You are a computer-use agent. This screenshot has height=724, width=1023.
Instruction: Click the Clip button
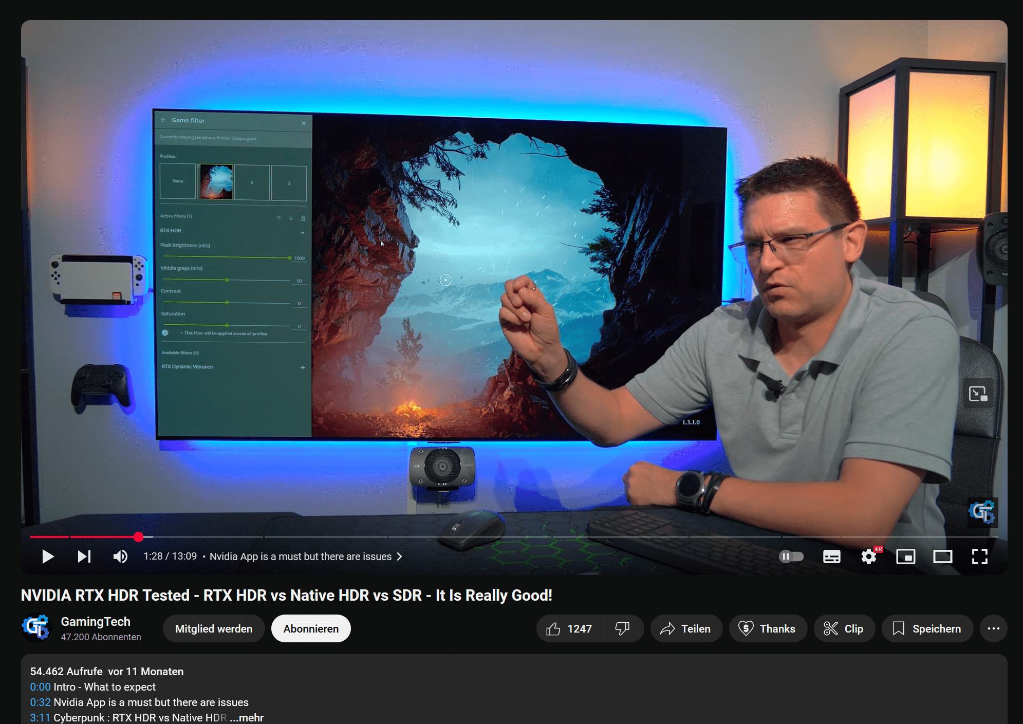coord(844,628)
